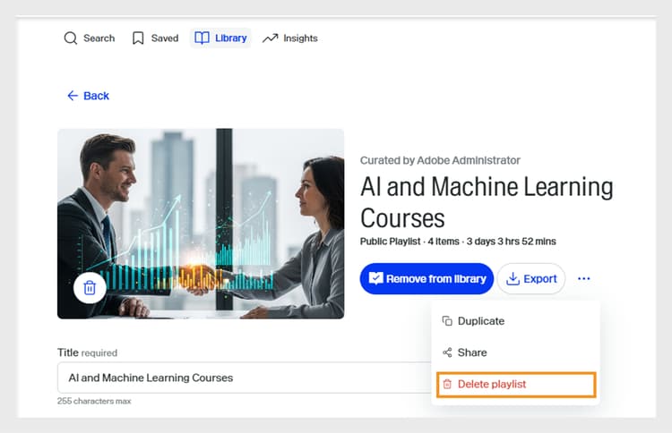Choose Delete playlist option
Image resolution: width=672 pixels, height=433 pixels.
516,384
